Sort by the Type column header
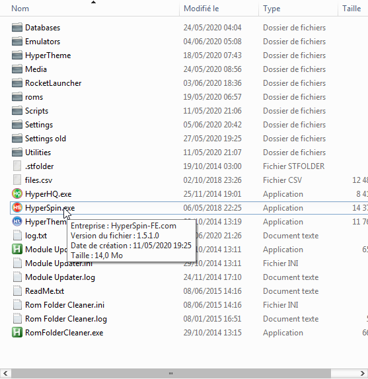 [272, 9]
